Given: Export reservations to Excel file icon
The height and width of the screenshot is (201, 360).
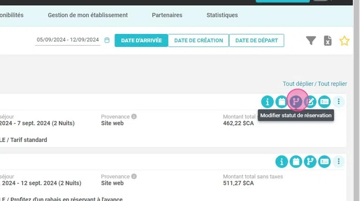Looking at the screenshot, I should pos(328,41).
